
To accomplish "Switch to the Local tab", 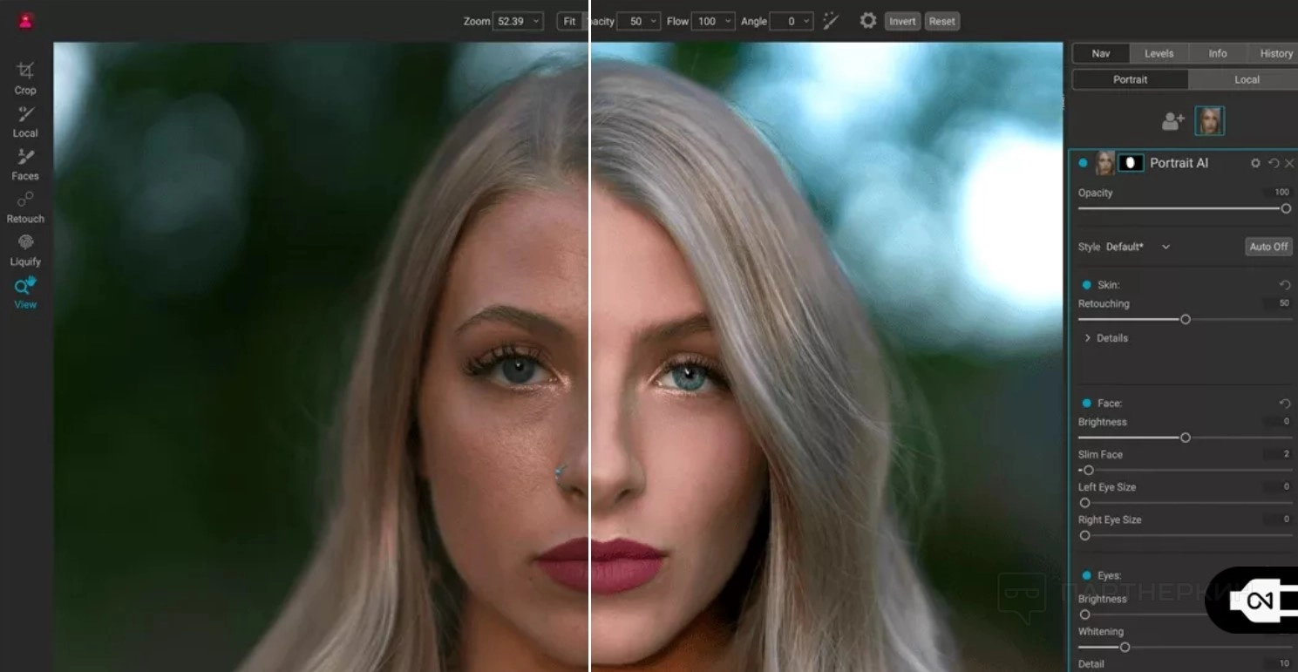I will point(1247,79).
